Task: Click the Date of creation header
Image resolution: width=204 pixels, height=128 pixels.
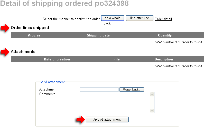Action: coord(57,59)
